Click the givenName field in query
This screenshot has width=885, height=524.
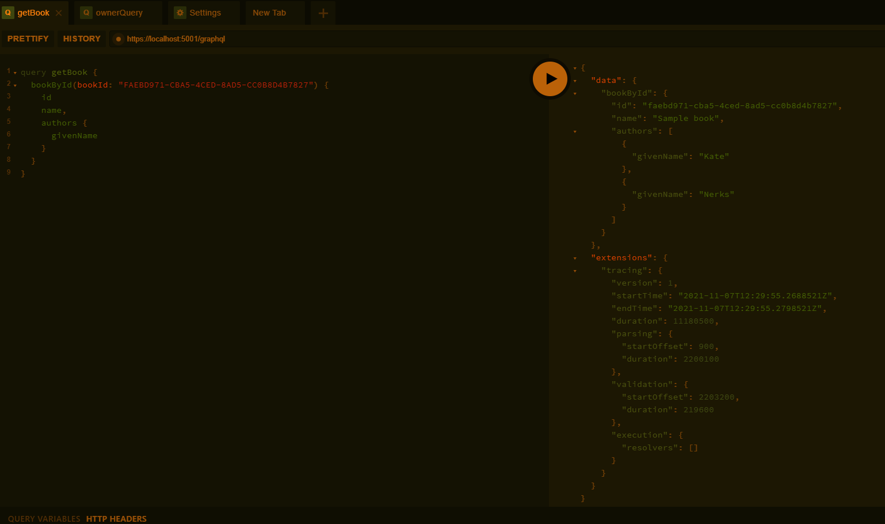(75, 135)
